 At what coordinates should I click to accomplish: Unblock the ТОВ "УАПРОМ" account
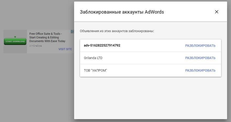click(x=200, y=71)
